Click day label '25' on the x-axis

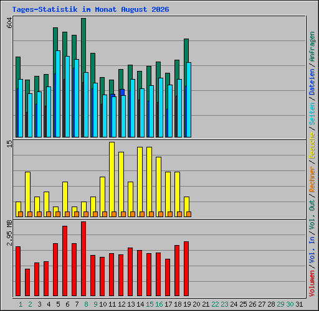243,304
